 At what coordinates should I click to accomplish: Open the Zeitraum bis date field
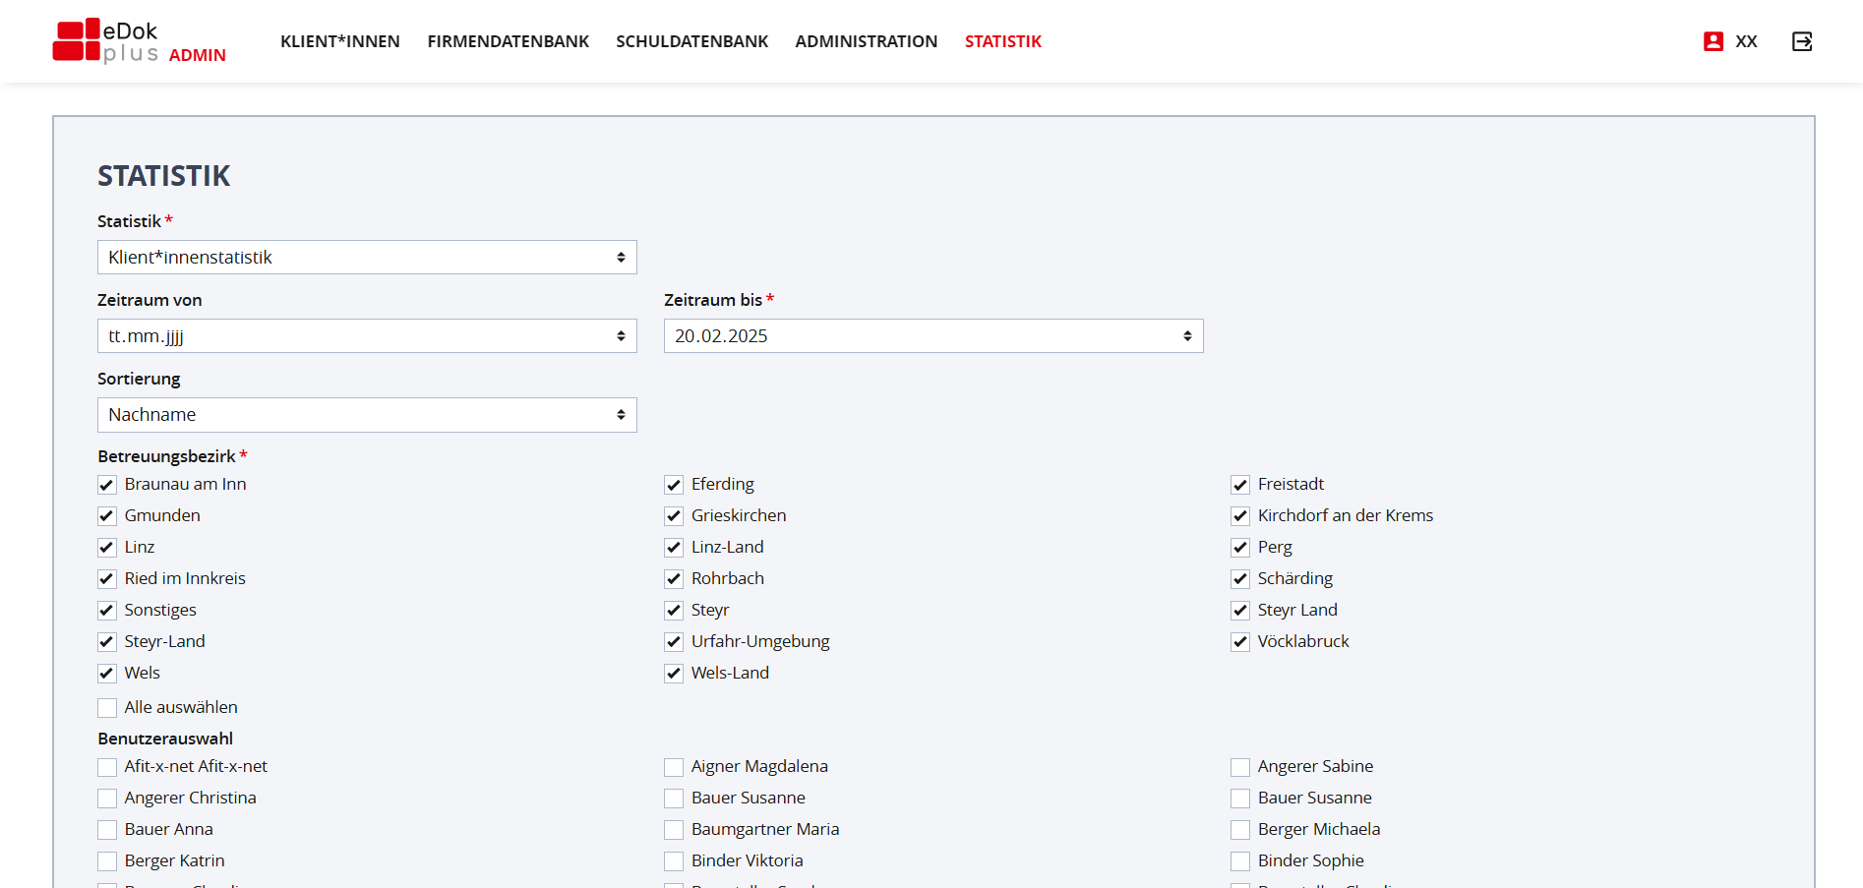[x=932, y=336]
